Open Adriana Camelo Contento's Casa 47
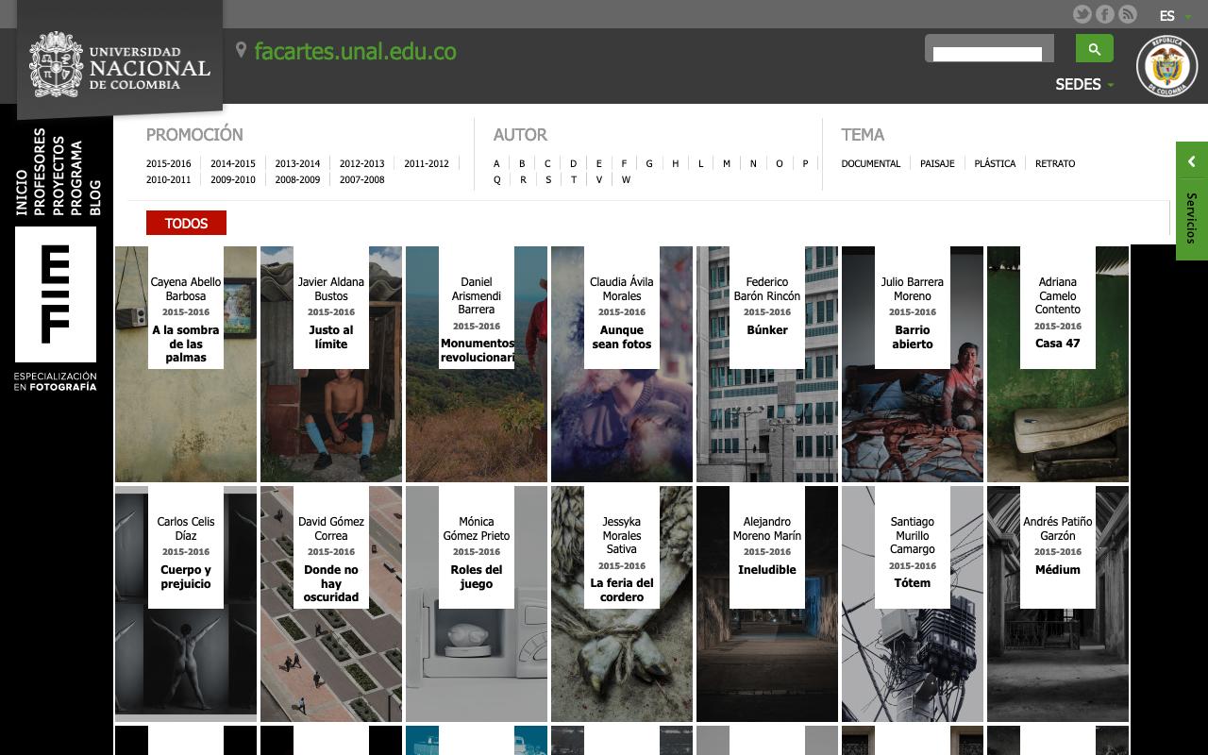The width and height of the screenshot is (1208, 755). pos(1058,364)
